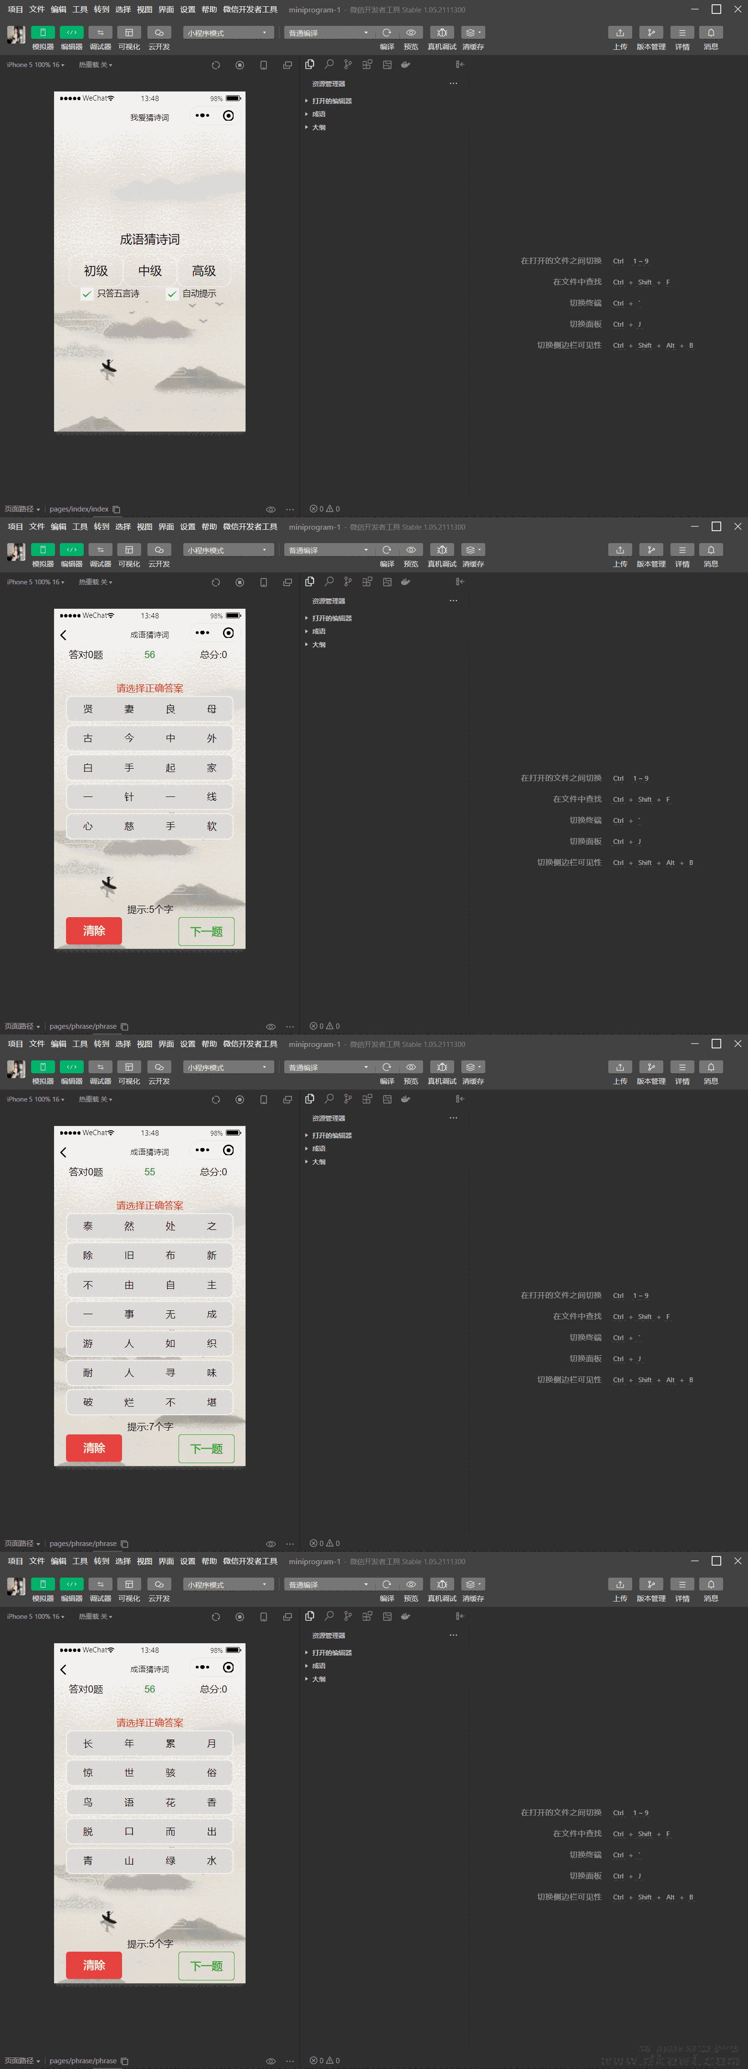Open source control icon in 我爱猜诗词 window

tap(347, 64)
